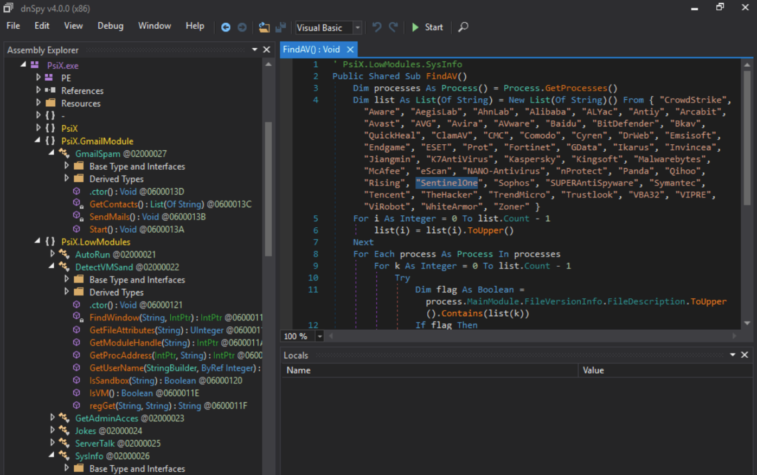
Task: Expand the References tree node
Action: [38, 91]
